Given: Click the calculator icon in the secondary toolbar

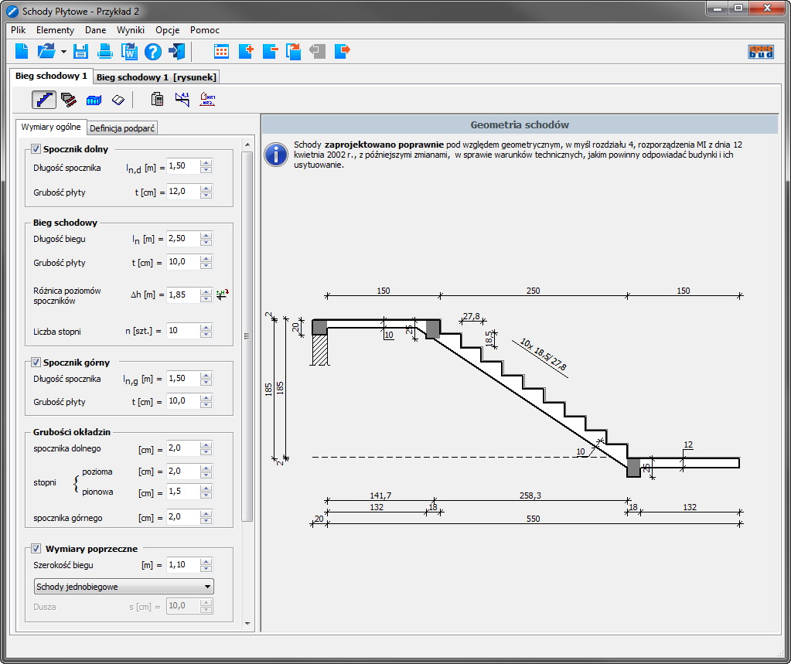Looking at the screenshot, I should click(x=158, y=100).
